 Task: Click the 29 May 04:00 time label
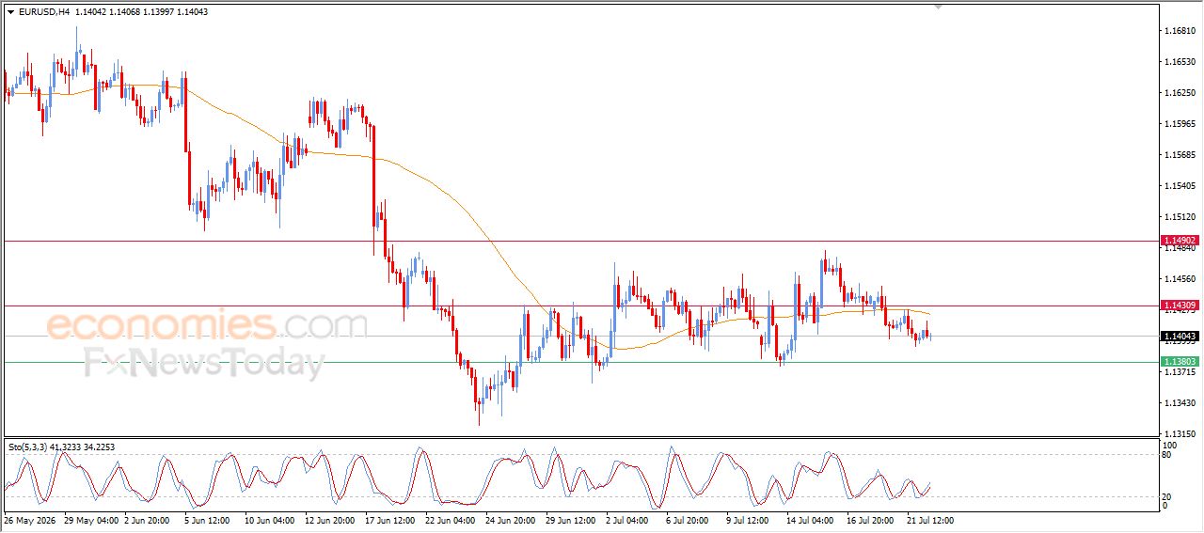90,520
